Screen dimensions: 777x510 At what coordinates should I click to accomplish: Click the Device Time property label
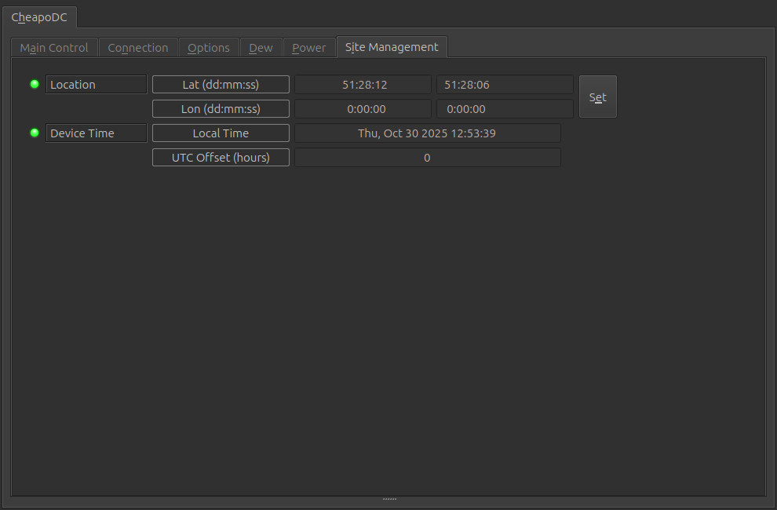96,133
